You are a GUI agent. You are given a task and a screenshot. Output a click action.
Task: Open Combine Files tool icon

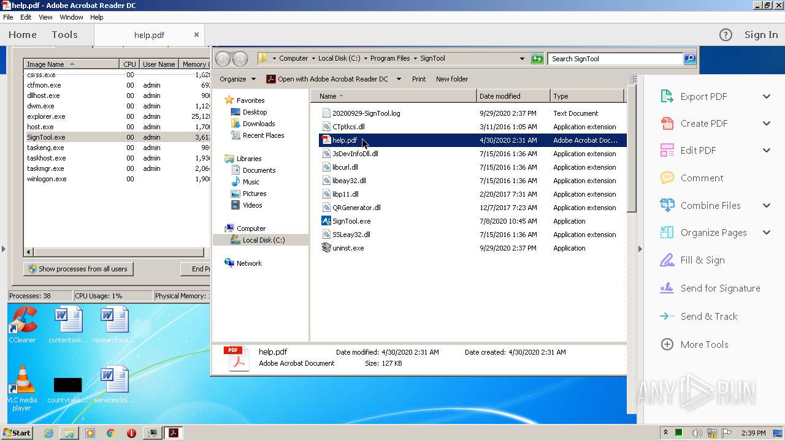pos(667,205)
